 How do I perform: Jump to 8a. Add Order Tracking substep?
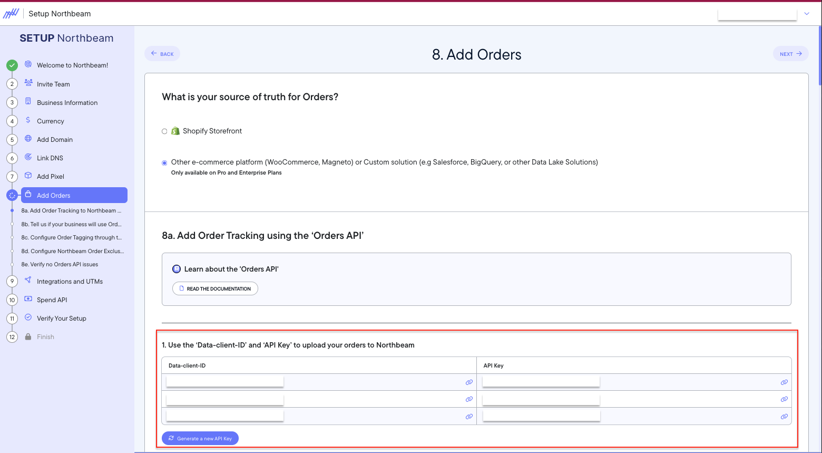(71, 210)
